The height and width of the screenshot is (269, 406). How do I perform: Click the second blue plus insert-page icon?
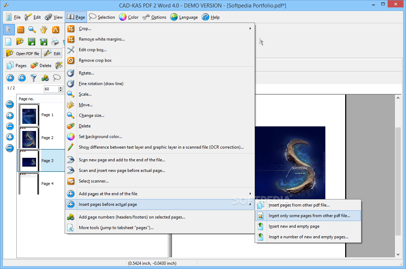(x=22, y=78)
